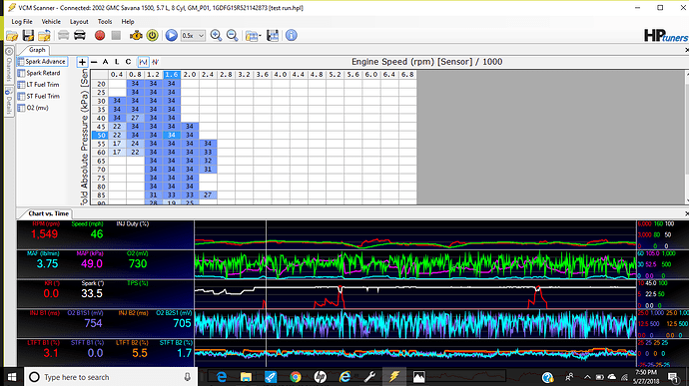
Task: Select the Spark Advance graph
Action: pyautogui.click(x=42, y=62)
